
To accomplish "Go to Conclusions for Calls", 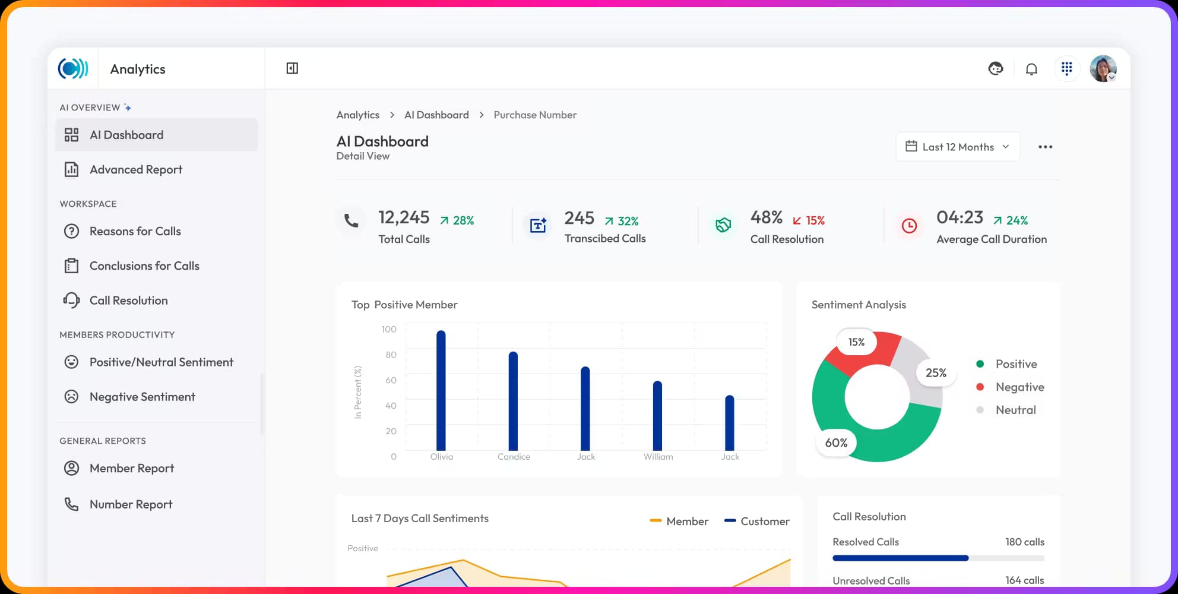I will click(157, 266).
